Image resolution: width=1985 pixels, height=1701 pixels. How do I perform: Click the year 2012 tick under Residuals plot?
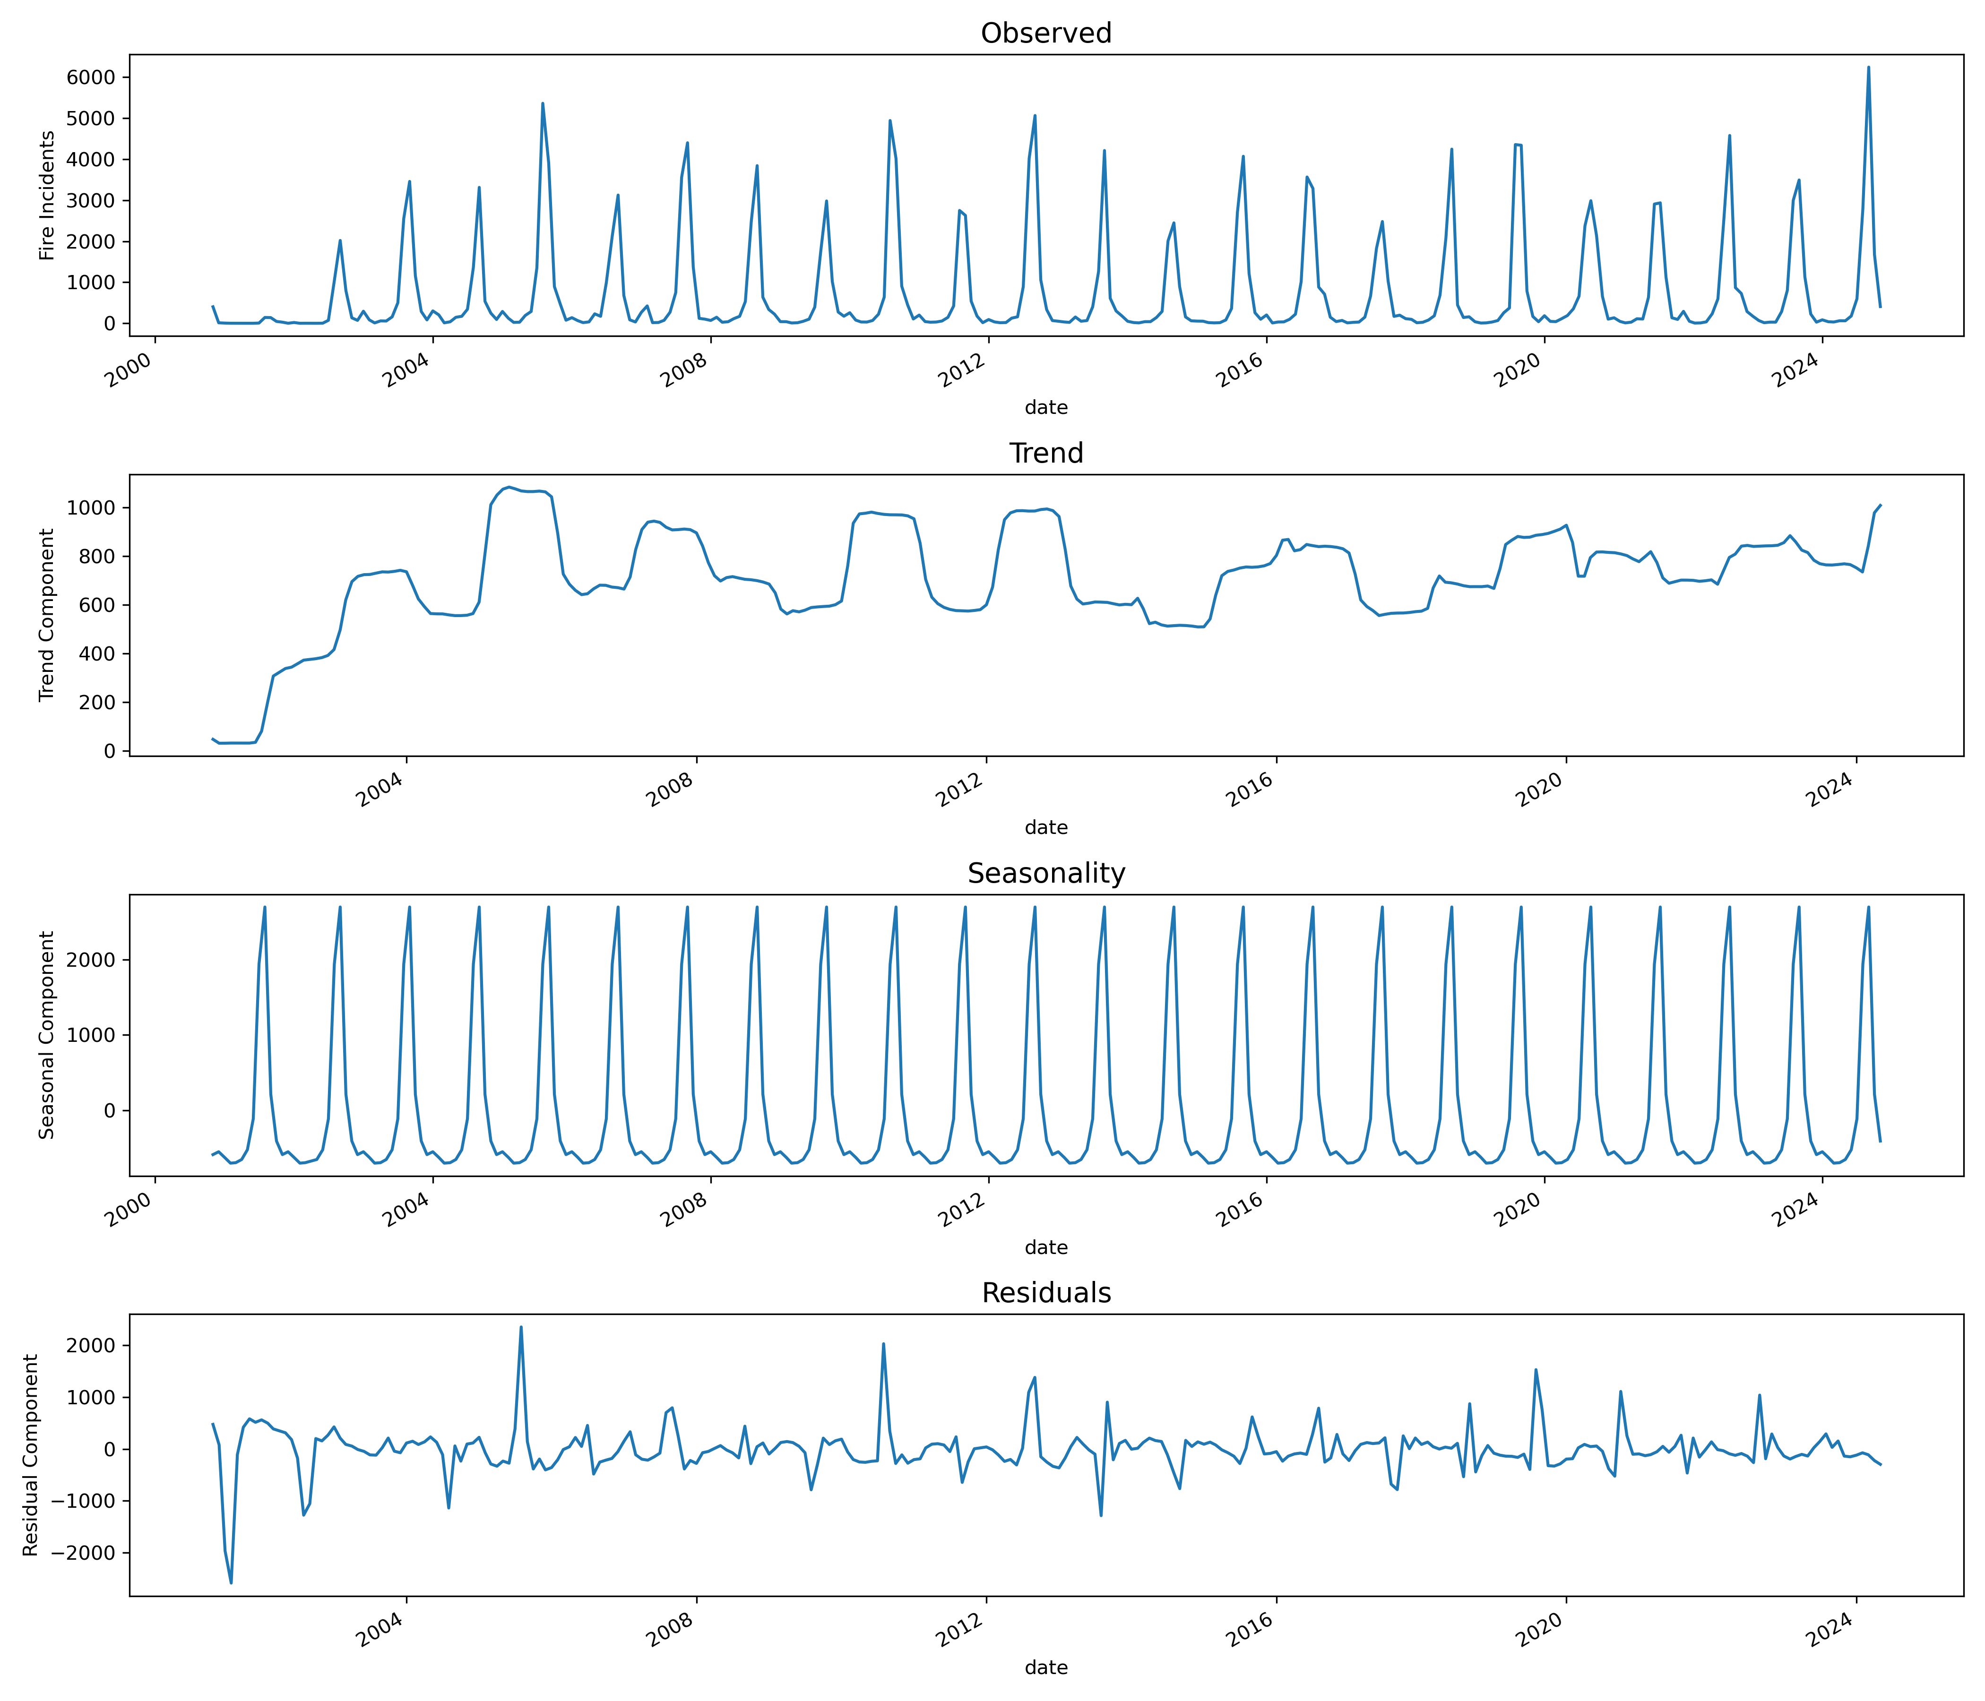pyautogui.click(x=961, y=1630)
